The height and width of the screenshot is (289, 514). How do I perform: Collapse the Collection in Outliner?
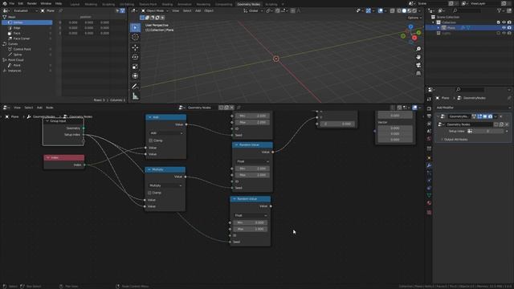[434, 22]
